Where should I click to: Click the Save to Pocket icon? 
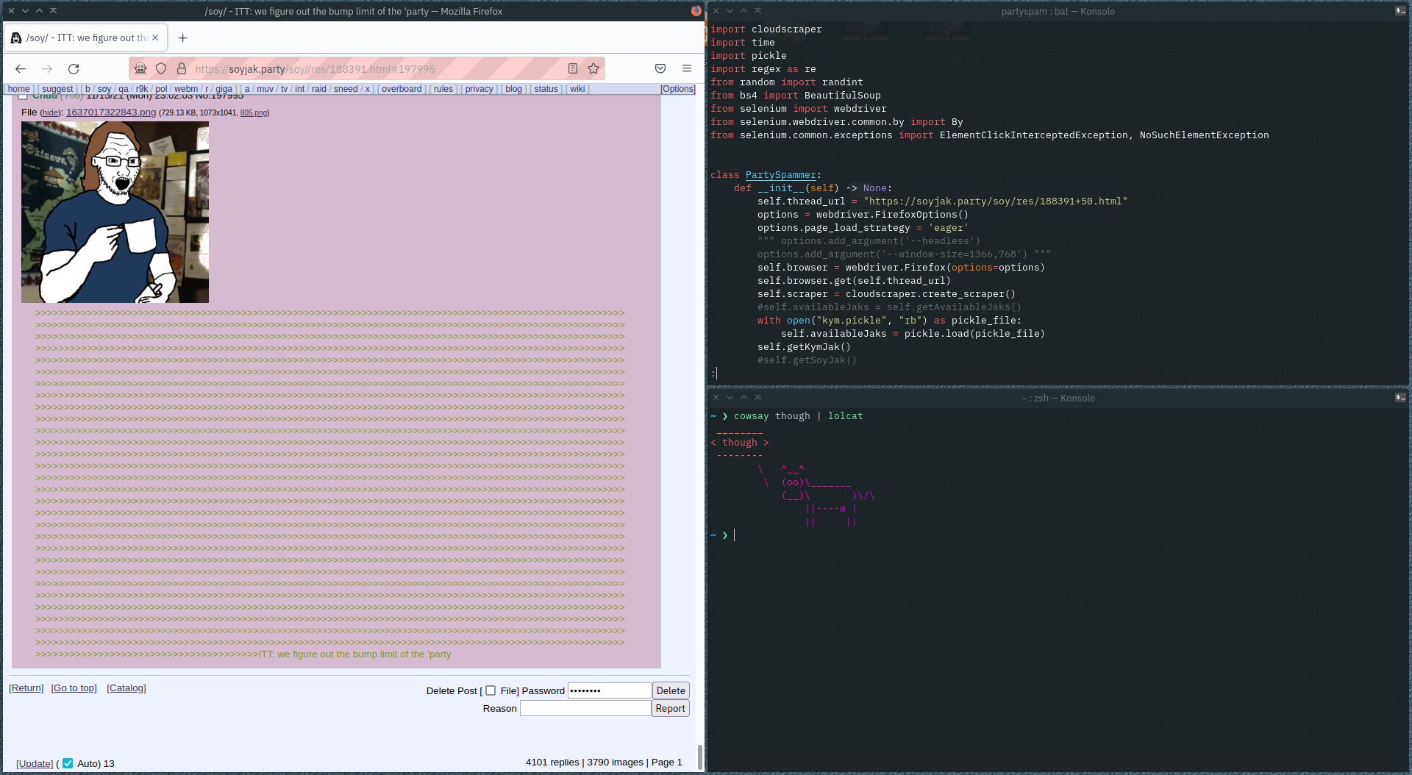point(660,68)
